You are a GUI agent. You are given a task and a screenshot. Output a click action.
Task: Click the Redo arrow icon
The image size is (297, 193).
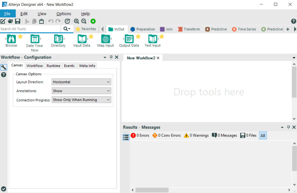(x=58, y=21)
